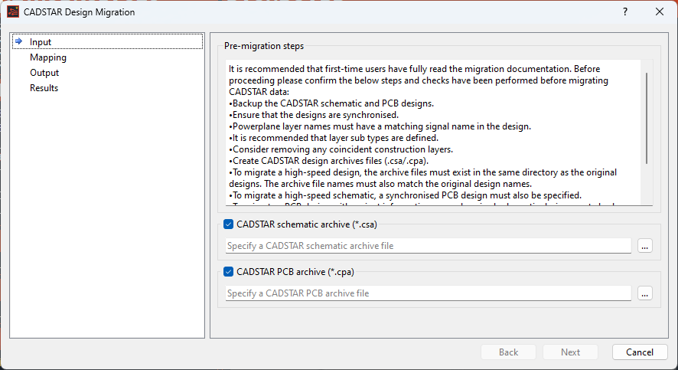Click the blue arrow icon beside Input
Screen dimensions: 678x370
tap(18, 41)
